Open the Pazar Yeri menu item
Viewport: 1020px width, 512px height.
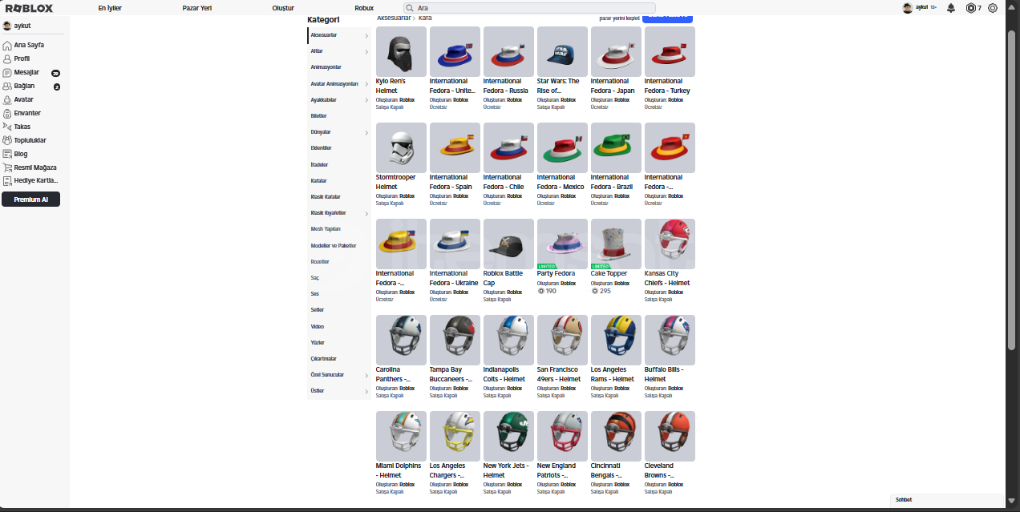click(196, 8)
